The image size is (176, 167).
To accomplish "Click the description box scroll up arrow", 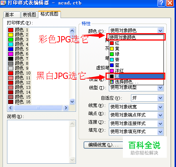I will tap(72, 123).
